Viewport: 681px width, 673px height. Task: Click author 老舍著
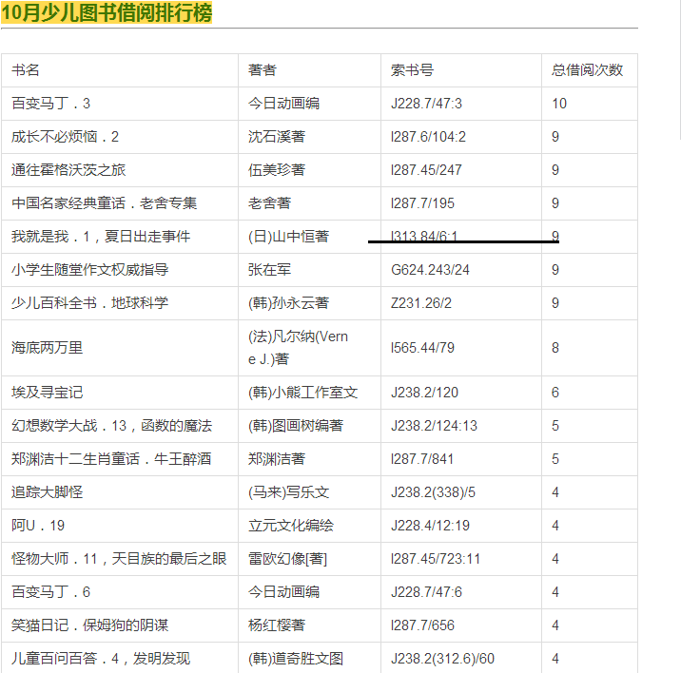pyautogui.click(x=270, y=203)
